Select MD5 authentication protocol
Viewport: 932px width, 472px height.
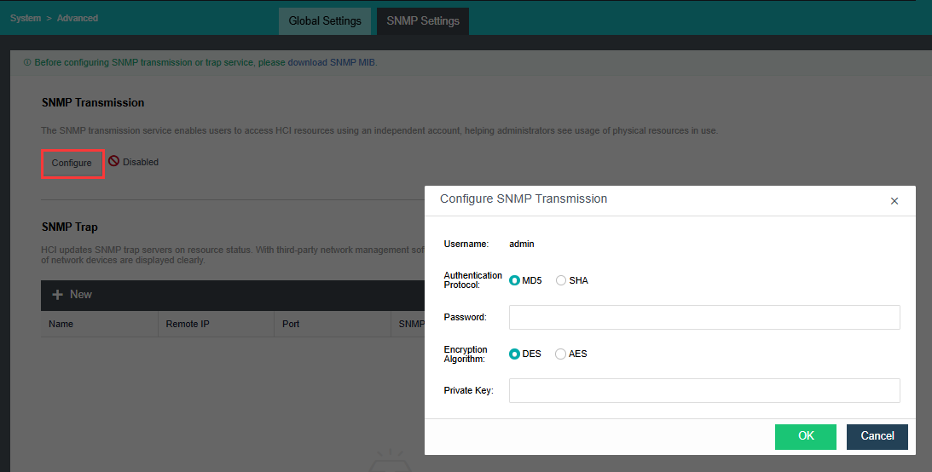pyautogui.click(x=515, y=280)
